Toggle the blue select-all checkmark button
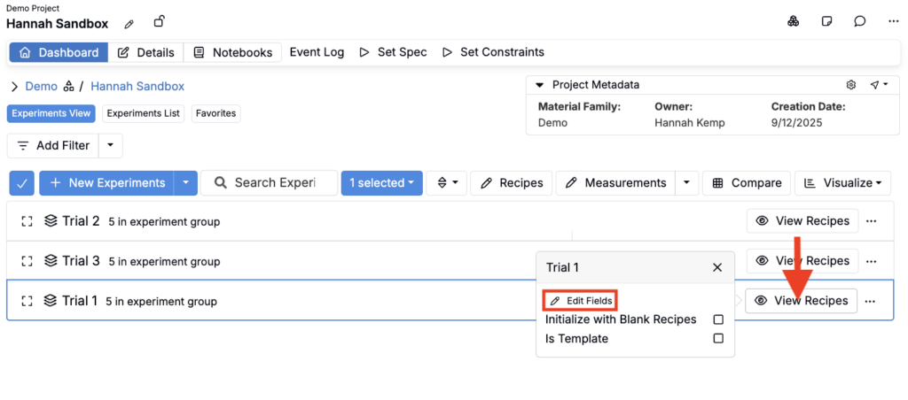The image size is (908, 400). tap(22, 183)
